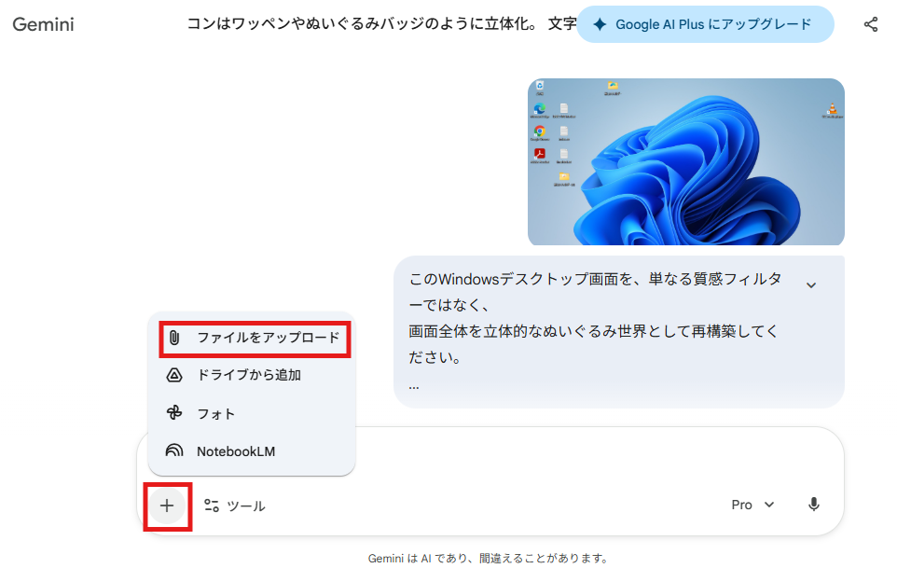Open the Pro model selector dropdown
Viewport: 897px width, 568px height.
point(751,505)
